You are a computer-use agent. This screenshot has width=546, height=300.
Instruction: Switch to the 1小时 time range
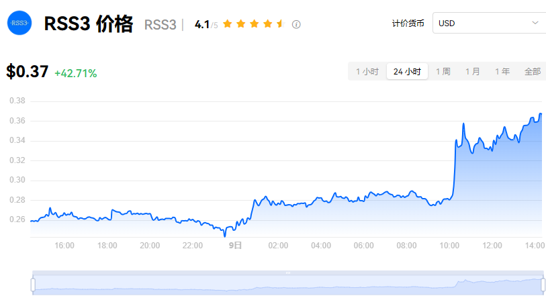coord(367,71)
